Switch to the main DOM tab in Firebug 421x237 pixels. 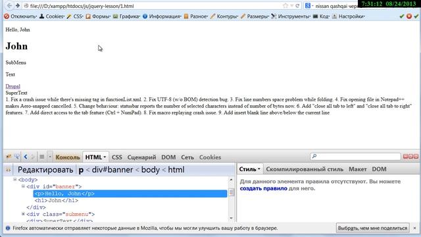168,157
